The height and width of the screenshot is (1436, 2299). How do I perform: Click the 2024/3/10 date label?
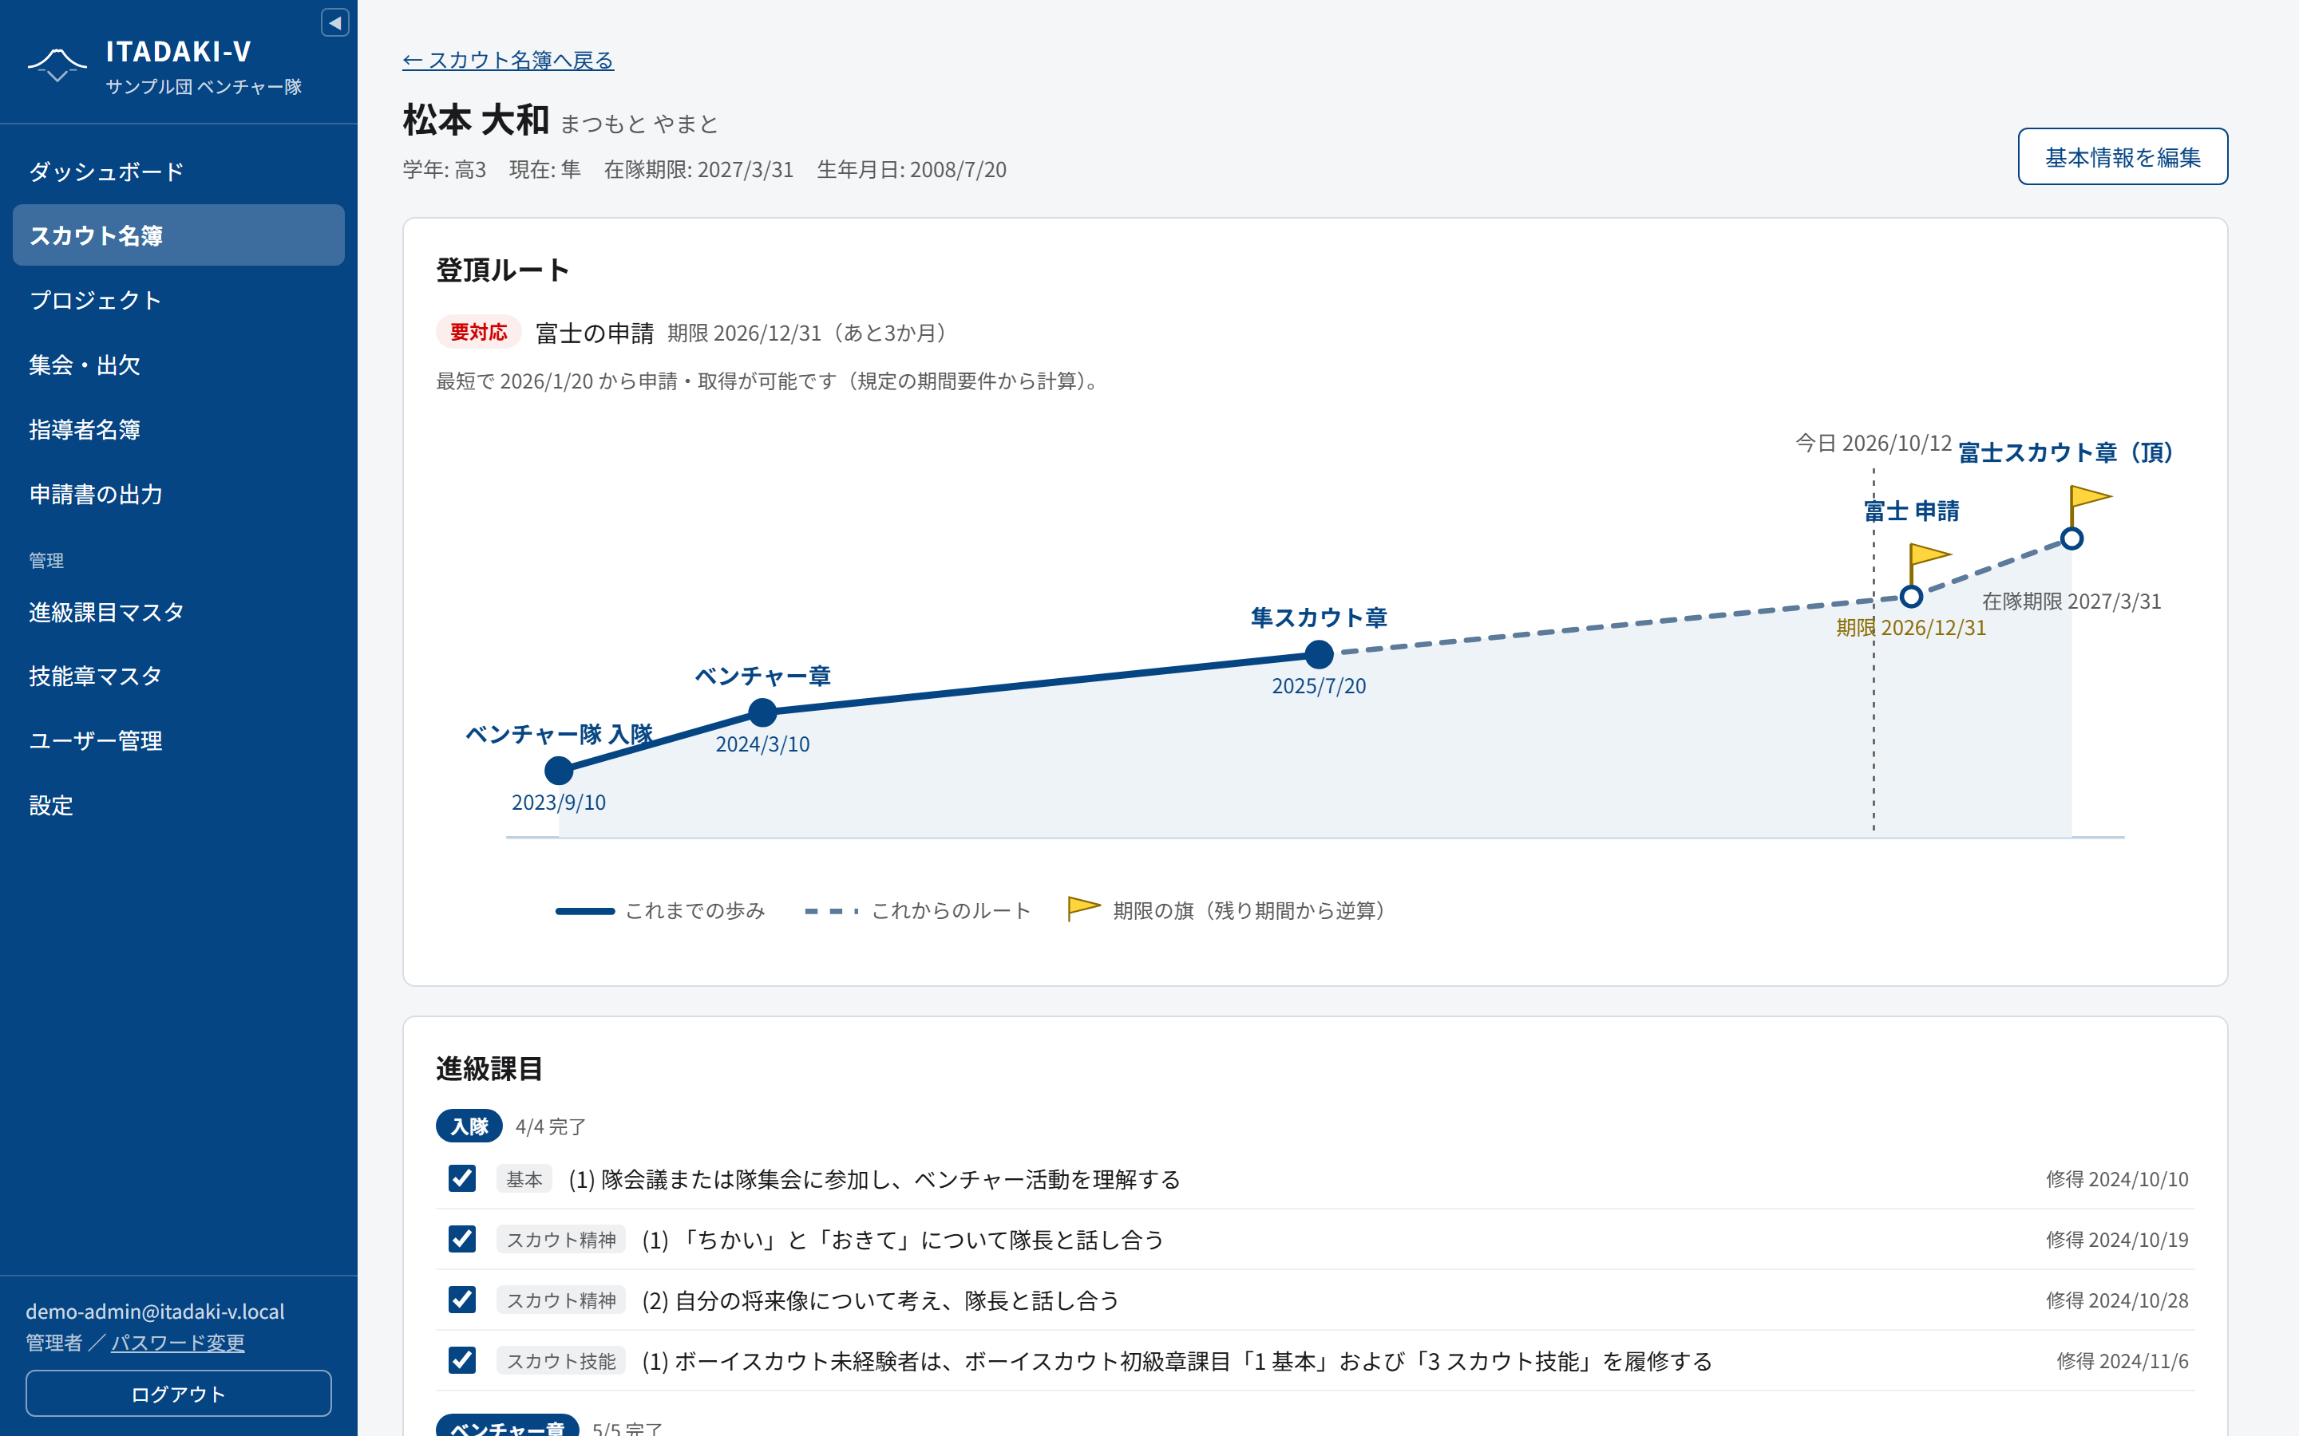[x=763, y=744]
